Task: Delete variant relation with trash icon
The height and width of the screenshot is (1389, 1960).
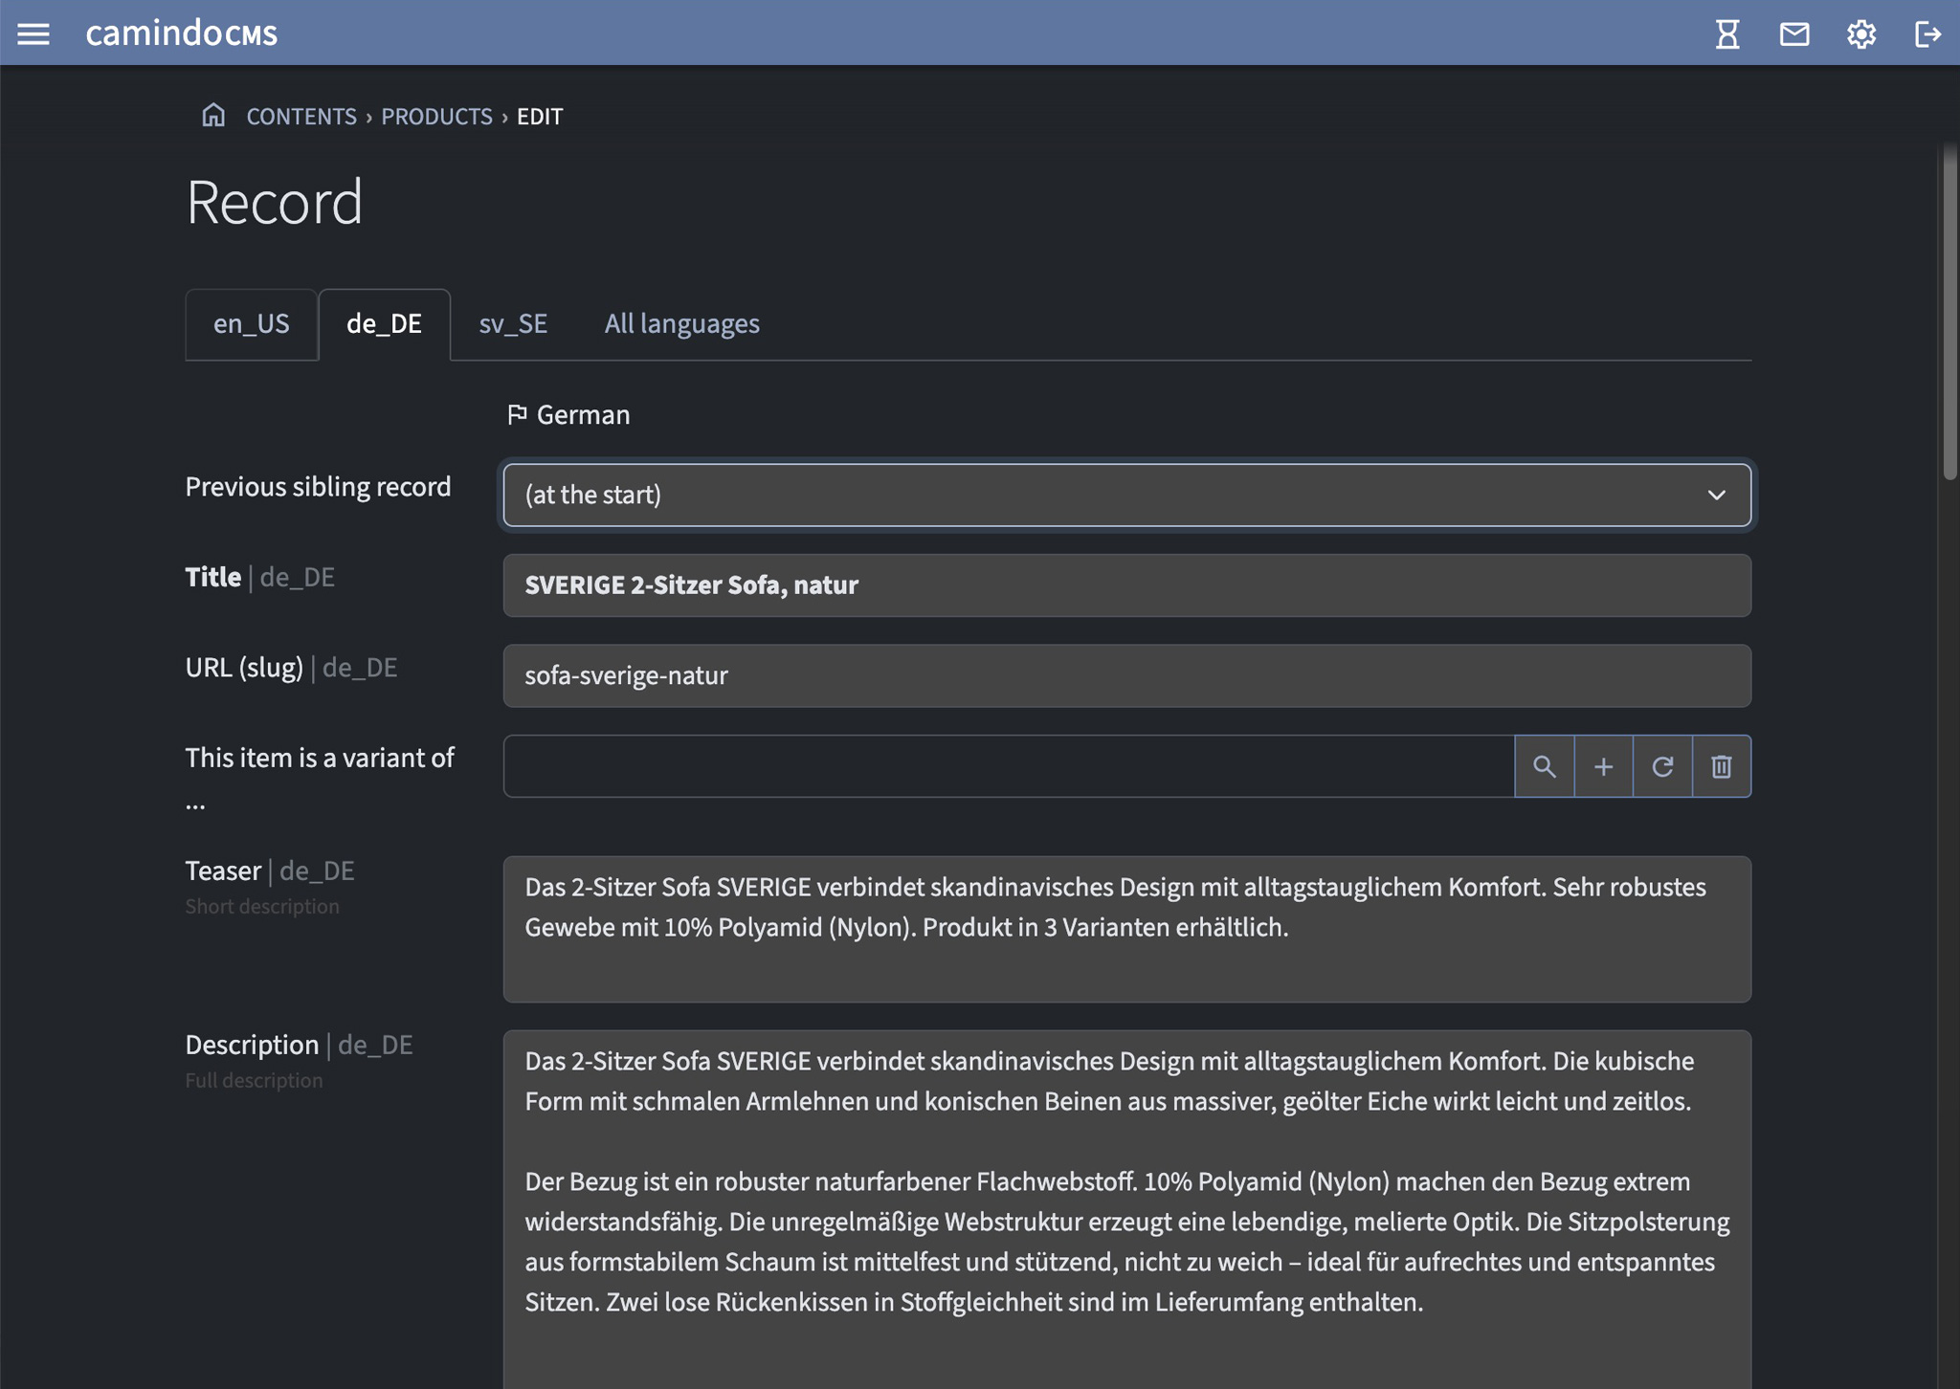Action: click(x=1722, y=766)
